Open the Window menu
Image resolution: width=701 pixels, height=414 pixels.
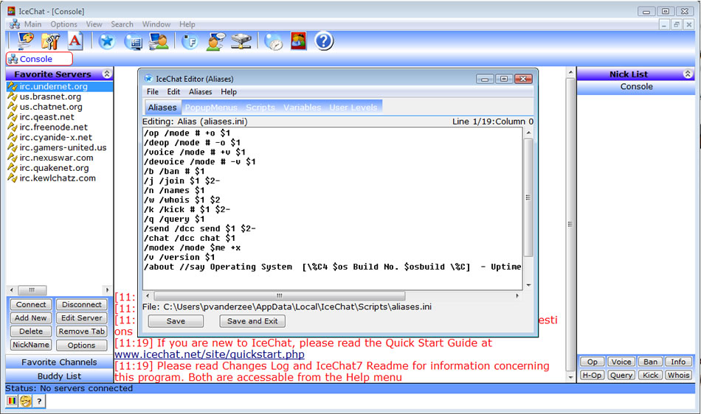pyautogui.click(x=156, y=24)
